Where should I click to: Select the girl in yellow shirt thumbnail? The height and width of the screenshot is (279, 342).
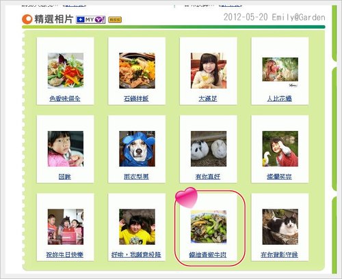click(x=137, y=226)
